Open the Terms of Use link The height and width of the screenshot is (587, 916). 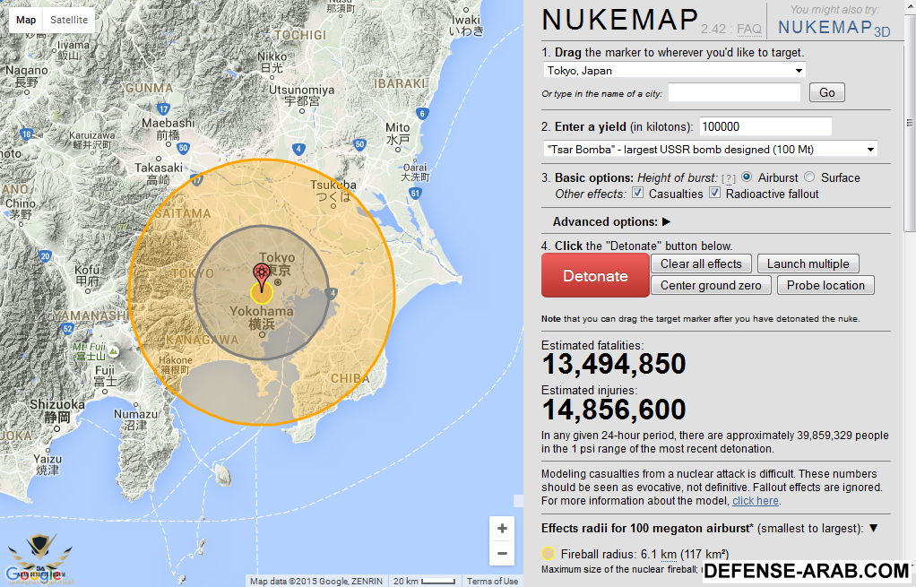click(x=492, y=581)
